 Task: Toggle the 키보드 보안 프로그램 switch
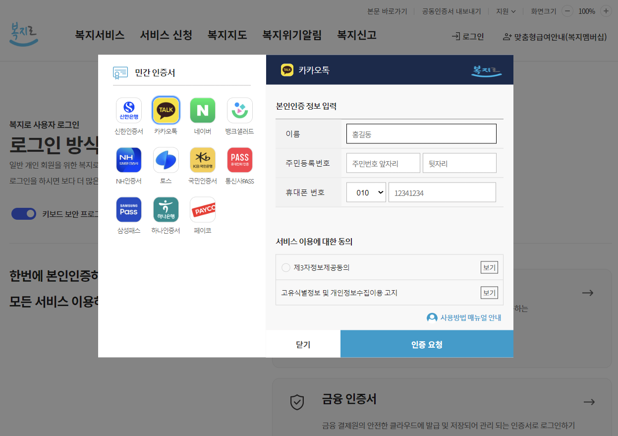click(24, 214)
